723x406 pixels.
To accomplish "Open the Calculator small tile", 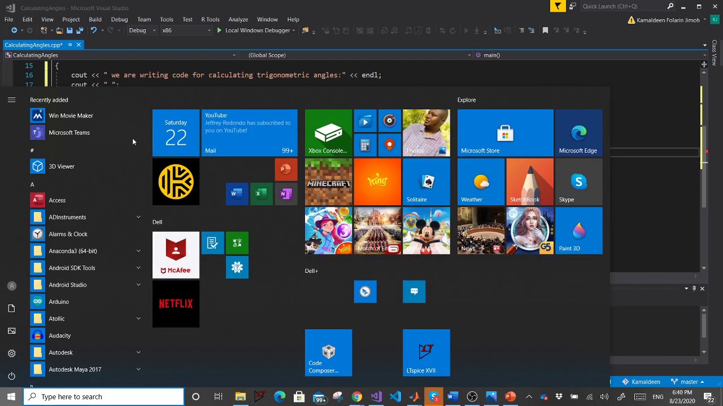I will coord(365,145).
